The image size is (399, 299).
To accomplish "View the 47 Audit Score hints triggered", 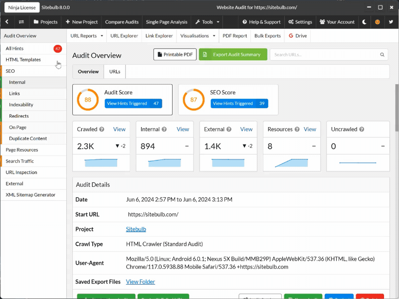I will [133, 104].
